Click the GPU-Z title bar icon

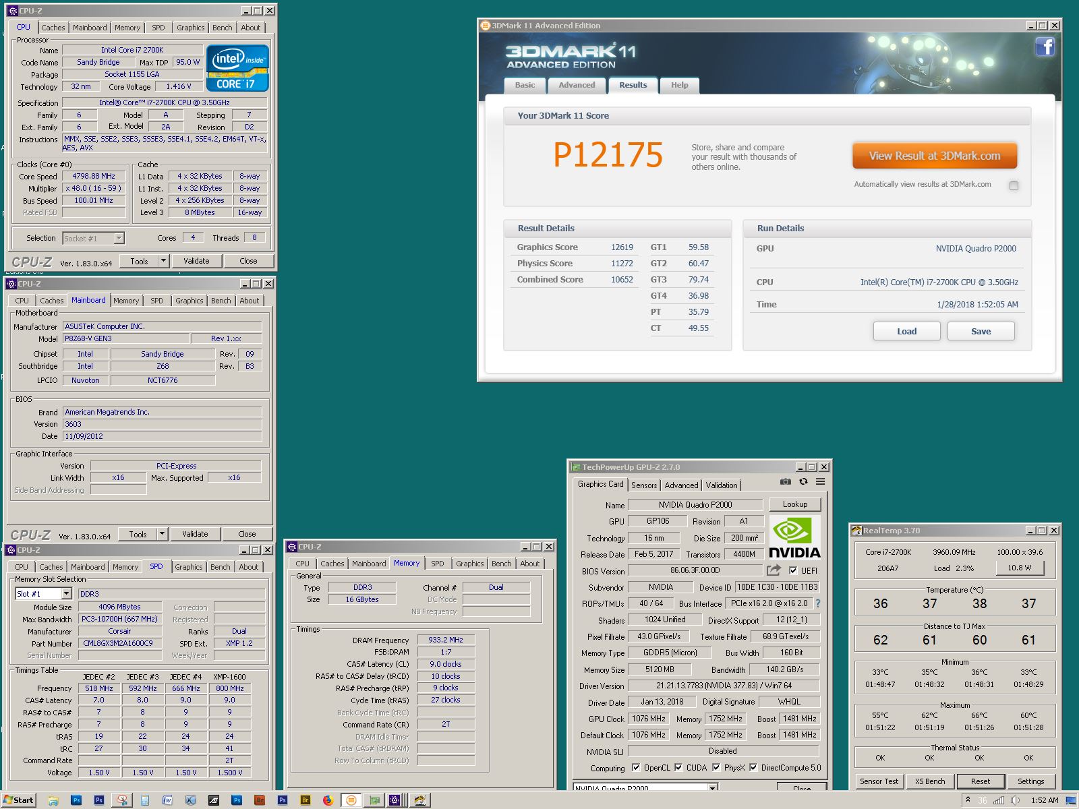(x=576, y=467)
